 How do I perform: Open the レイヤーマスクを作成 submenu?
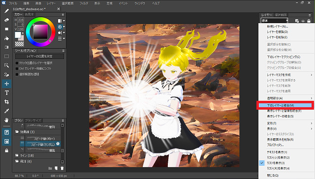pyautogui.click(x=286, y=75)
